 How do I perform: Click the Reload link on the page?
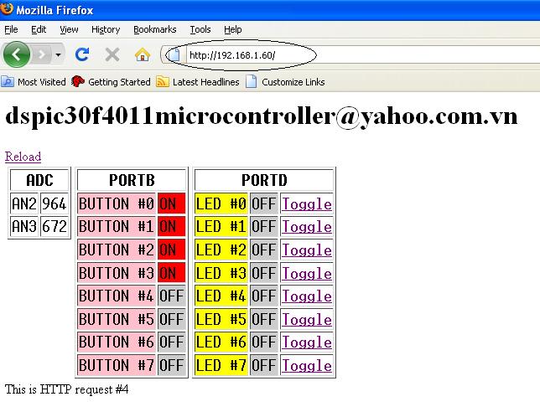coord(23,157)
